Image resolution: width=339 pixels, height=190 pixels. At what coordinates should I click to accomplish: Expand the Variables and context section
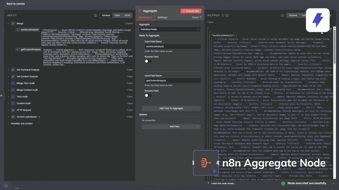click(8, 123)
